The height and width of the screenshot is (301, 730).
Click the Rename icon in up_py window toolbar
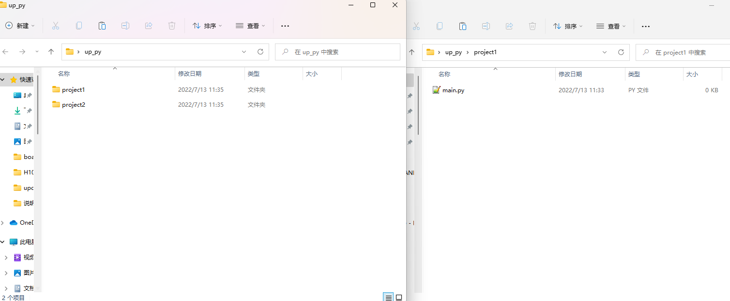click(125, 26)
